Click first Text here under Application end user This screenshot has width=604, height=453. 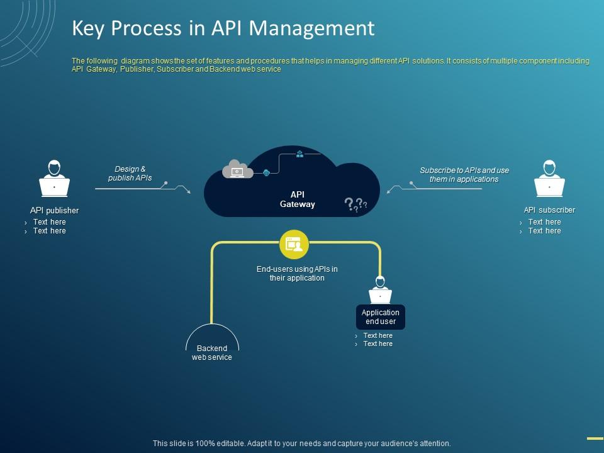click(x=378, y=335)
